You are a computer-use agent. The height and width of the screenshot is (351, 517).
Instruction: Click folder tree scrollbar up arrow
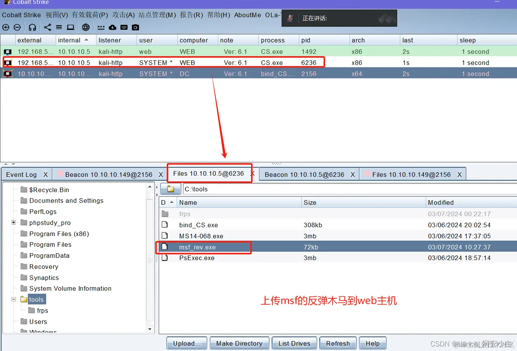(150, 187)
